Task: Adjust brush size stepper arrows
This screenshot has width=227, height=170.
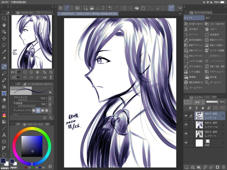Action: (47, 98)
